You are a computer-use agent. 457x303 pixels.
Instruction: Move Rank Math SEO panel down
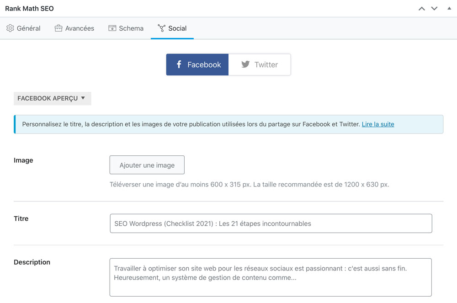click(434, 8)
